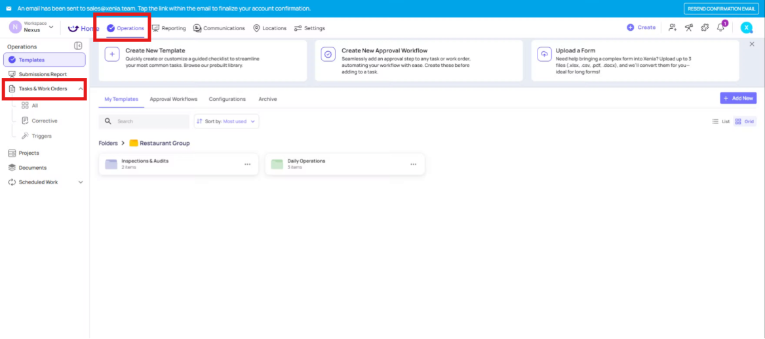Open the telescope explore icon
Viewport: 765px width, 339px height.
coord(688,28)
